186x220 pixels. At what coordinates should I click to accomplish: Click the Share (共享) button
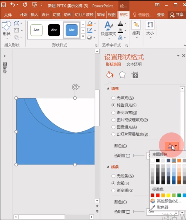pos(177,15)
